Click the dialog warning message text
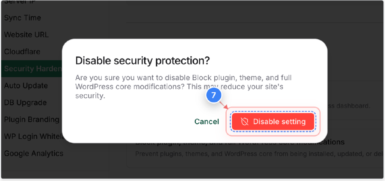The width and height of the screenshot is (385, 181). point(184,87)
